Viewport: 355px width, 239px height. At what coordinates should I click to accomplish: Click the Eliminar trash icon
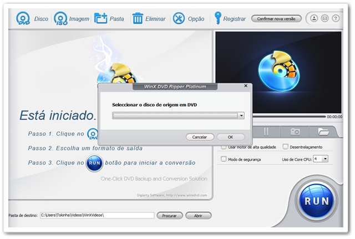(138, 18)
